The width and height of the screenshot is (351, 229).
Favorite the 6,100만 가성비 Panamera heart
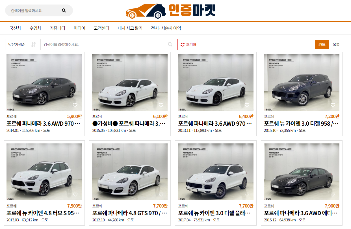click(x=161, y=105)
